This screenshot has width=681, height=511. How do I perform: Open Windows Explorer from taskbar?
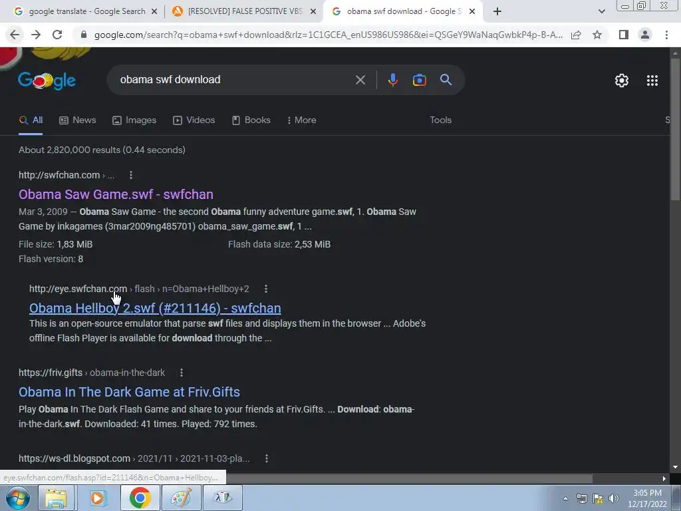coord(56,498)
